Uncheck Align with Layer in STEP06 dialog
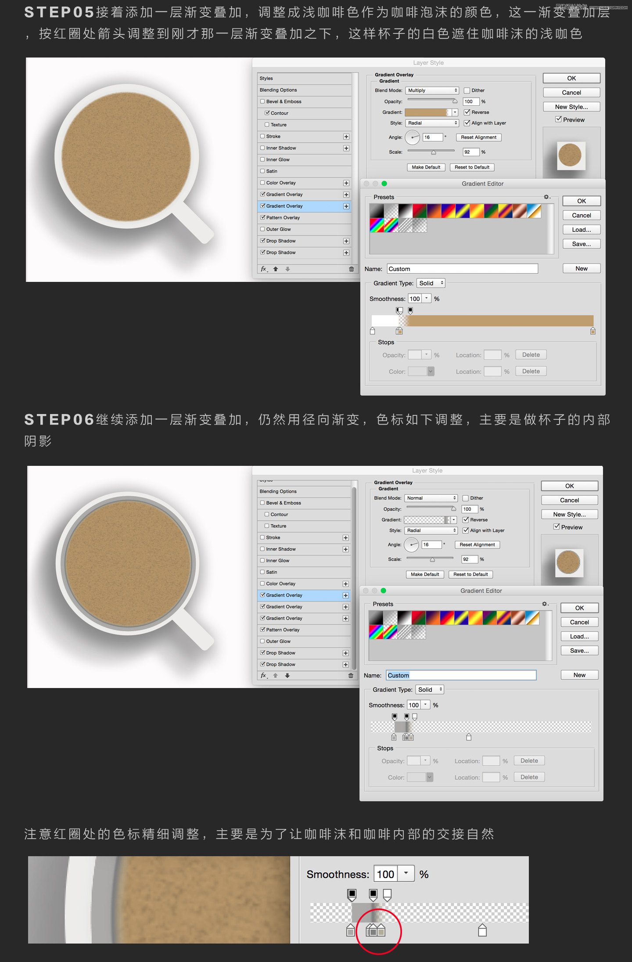Screen dimensions: 632x962 pyautogui.click(x=466, y=530)
